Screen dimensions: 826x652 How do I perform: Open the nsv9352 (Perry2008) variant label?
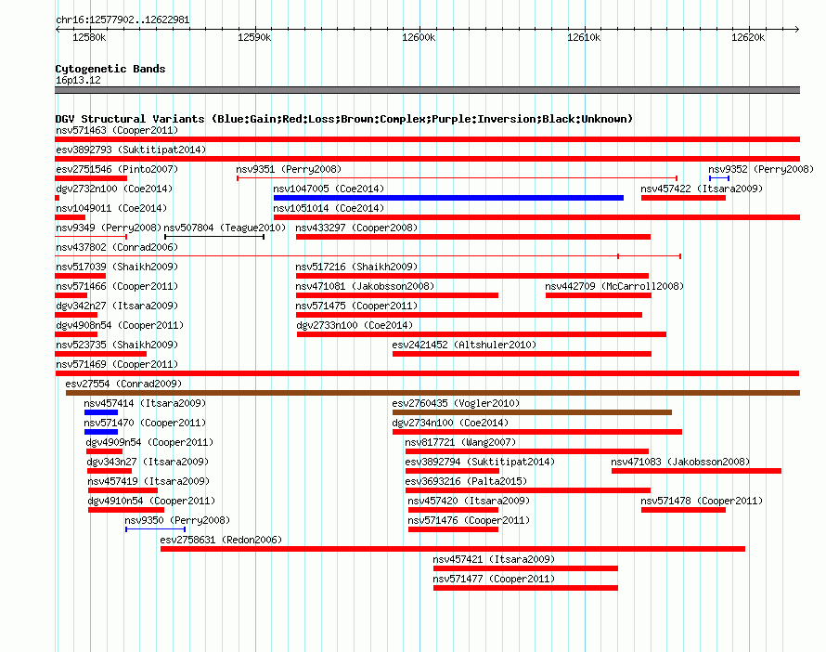coord(761,169)
